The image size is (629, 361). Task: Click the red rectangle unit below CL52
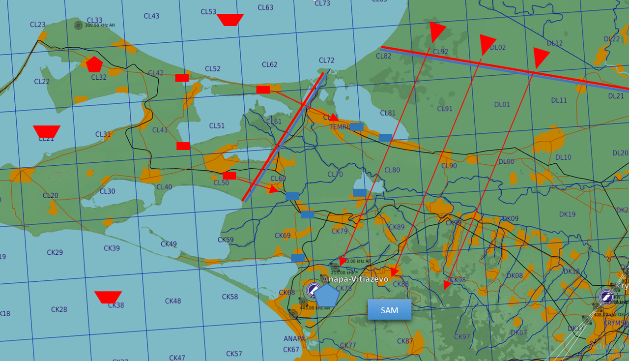(x=263, y=90)
